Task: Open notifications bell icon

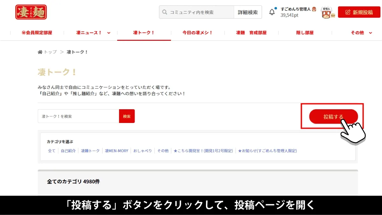Action: click(272, 12)
